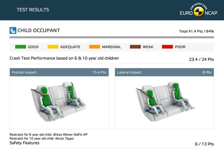224x149 pixels.
Task: Click the Safety Features section heading
Action: click(x=24, y=143)
